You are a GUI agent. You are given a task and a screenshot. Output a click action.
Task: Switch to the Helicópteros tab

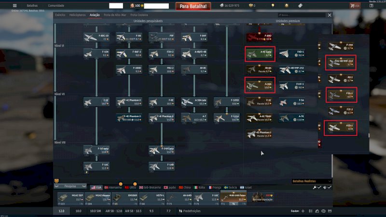[77, 15]
